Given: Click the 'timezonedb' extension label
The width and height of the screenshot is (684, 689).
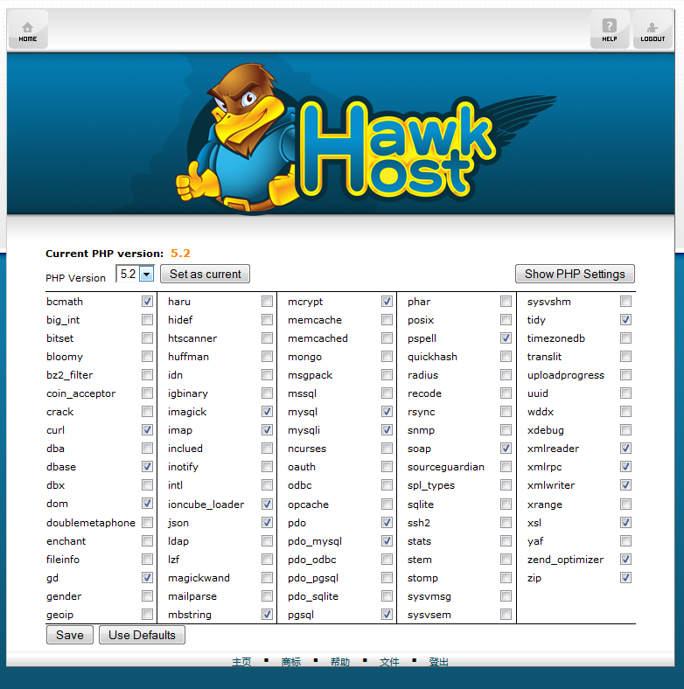Looking at the screenshot, I should (x=556, y=338).
